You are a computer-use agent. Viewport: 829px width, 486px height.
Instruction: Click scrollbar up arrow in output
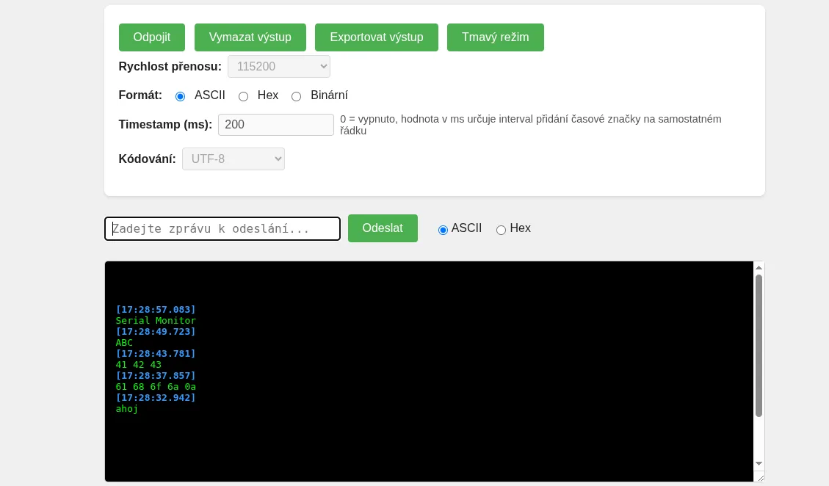tap(759, 268)
